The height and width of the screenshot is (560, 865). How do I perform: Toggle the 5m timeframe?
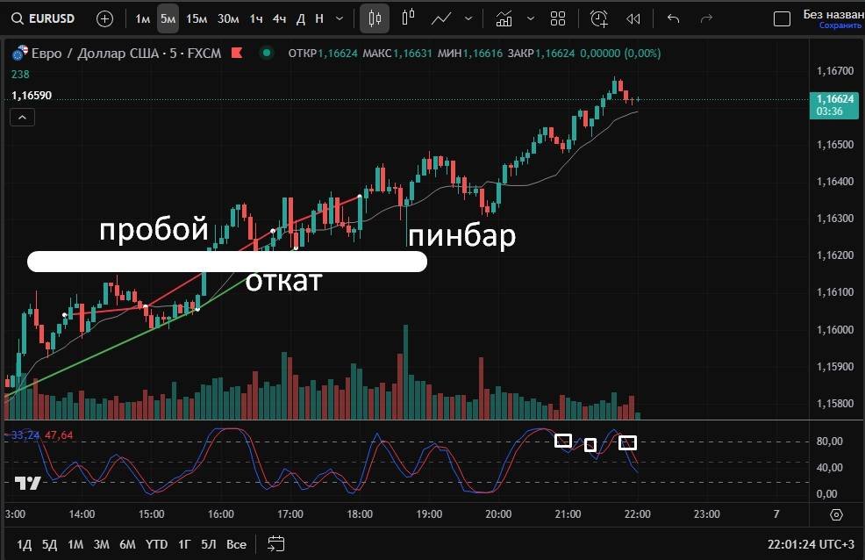click(x=168, y=18)
